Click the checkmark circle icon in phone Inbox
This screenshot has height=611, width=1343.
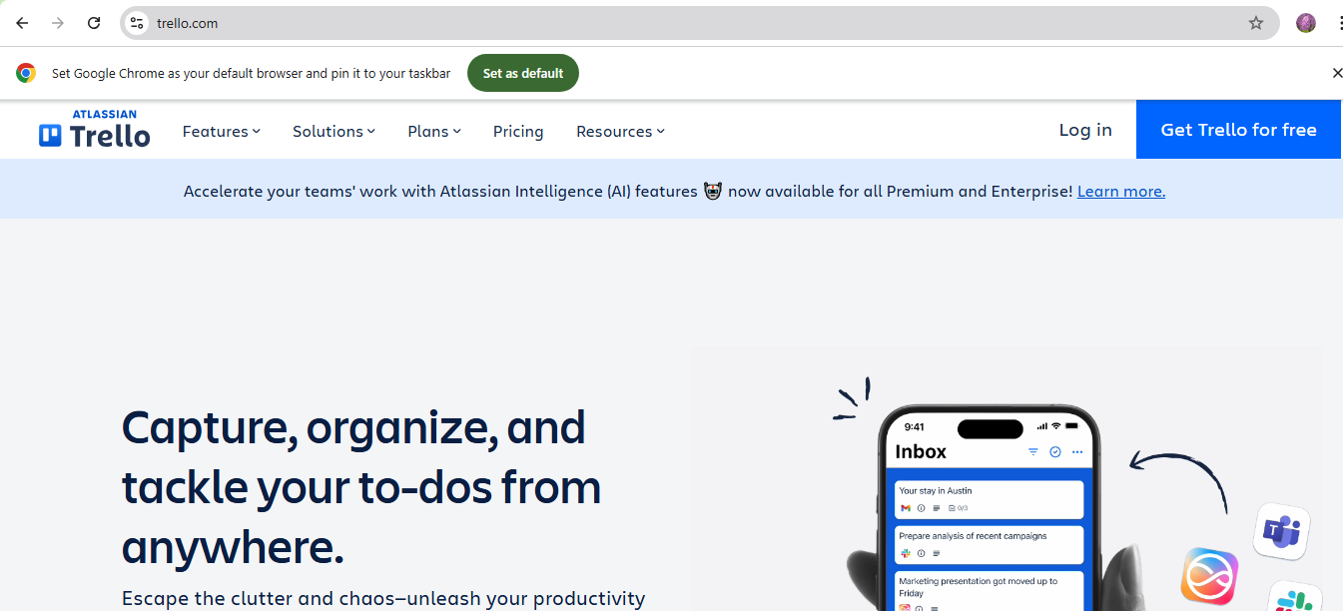pos(1055,452)
